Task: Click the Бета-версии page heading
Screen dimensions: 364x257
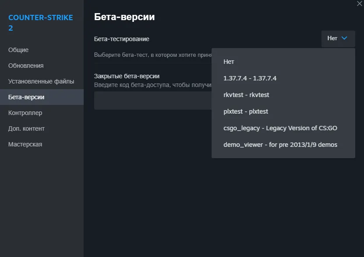Action: click(124, 17)
